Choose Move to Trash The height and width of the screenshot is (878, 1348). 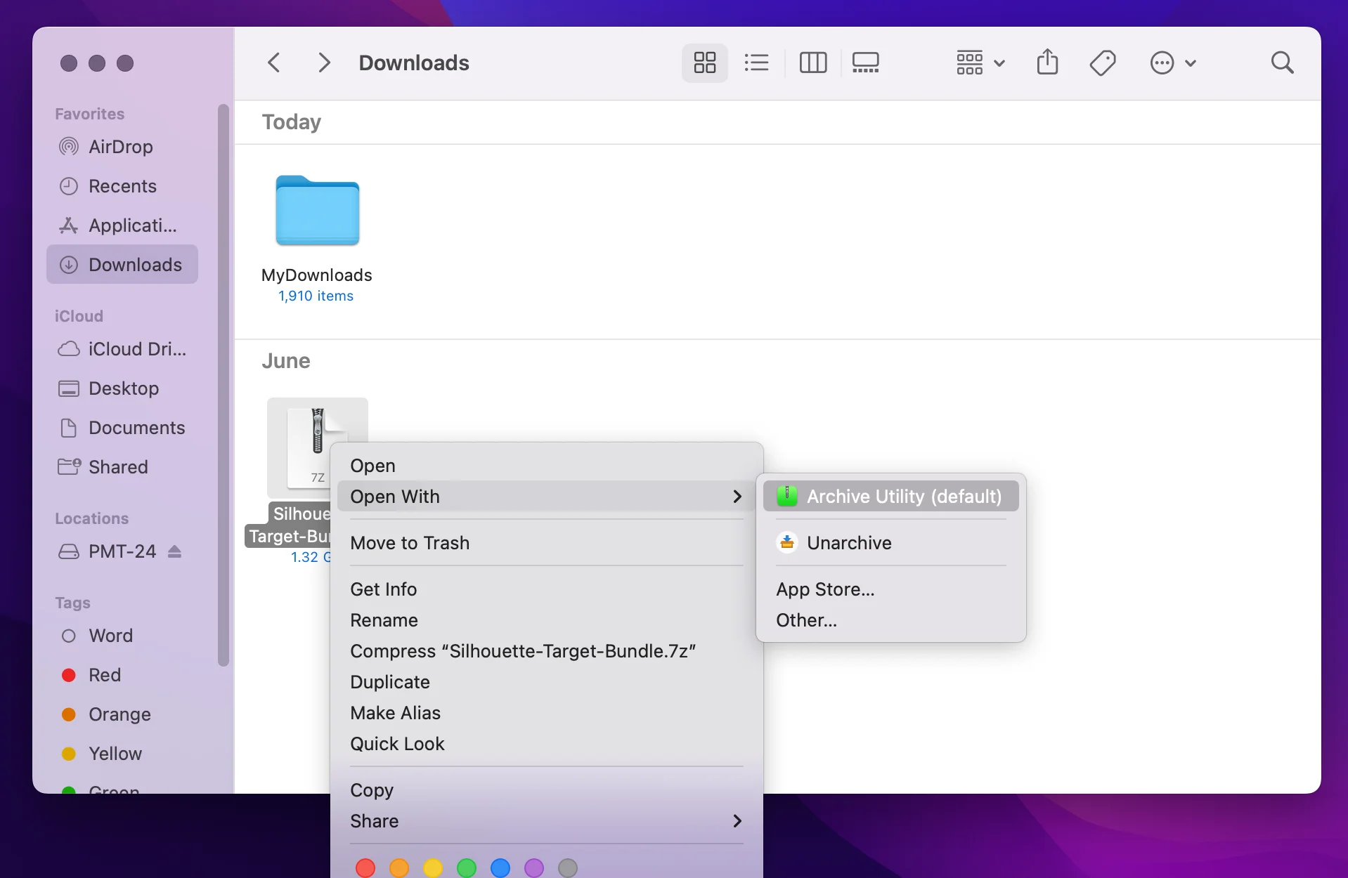coord(547,543)
